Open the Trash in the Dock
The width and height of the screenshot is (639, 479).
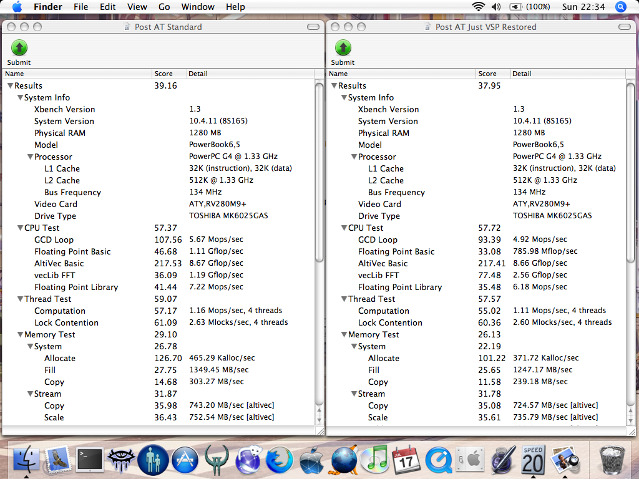(x=612, y=460)
